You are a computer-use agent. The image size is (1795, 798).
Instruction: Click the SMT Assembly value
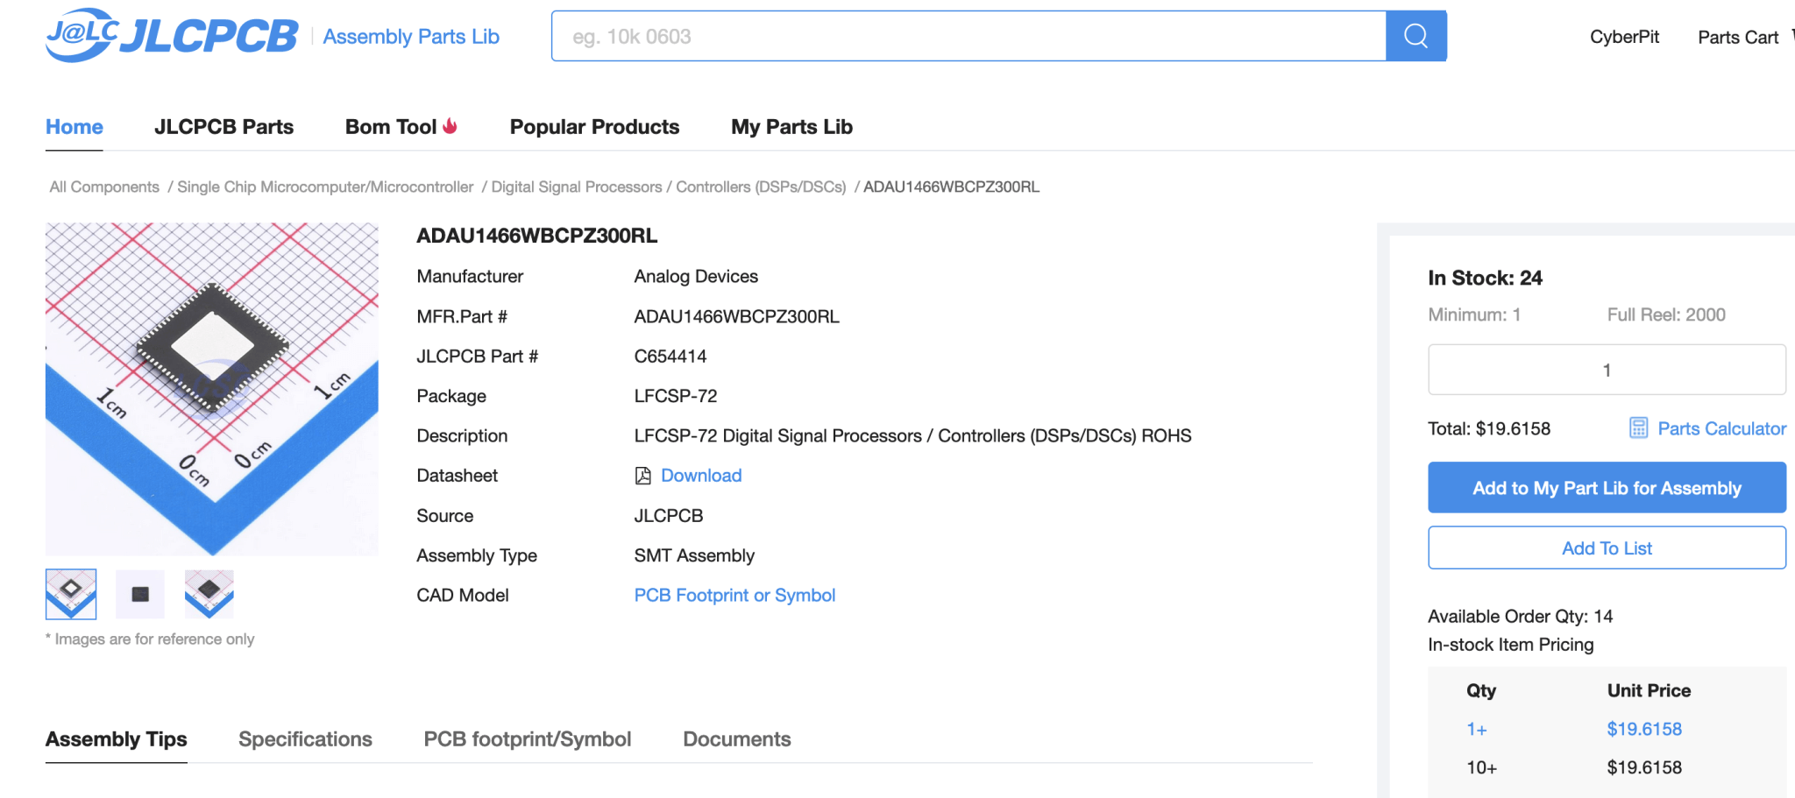coord(694,555)
